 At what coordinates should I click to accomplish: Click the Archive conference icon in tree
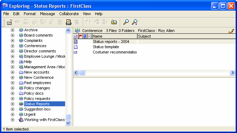click(21, 30)
